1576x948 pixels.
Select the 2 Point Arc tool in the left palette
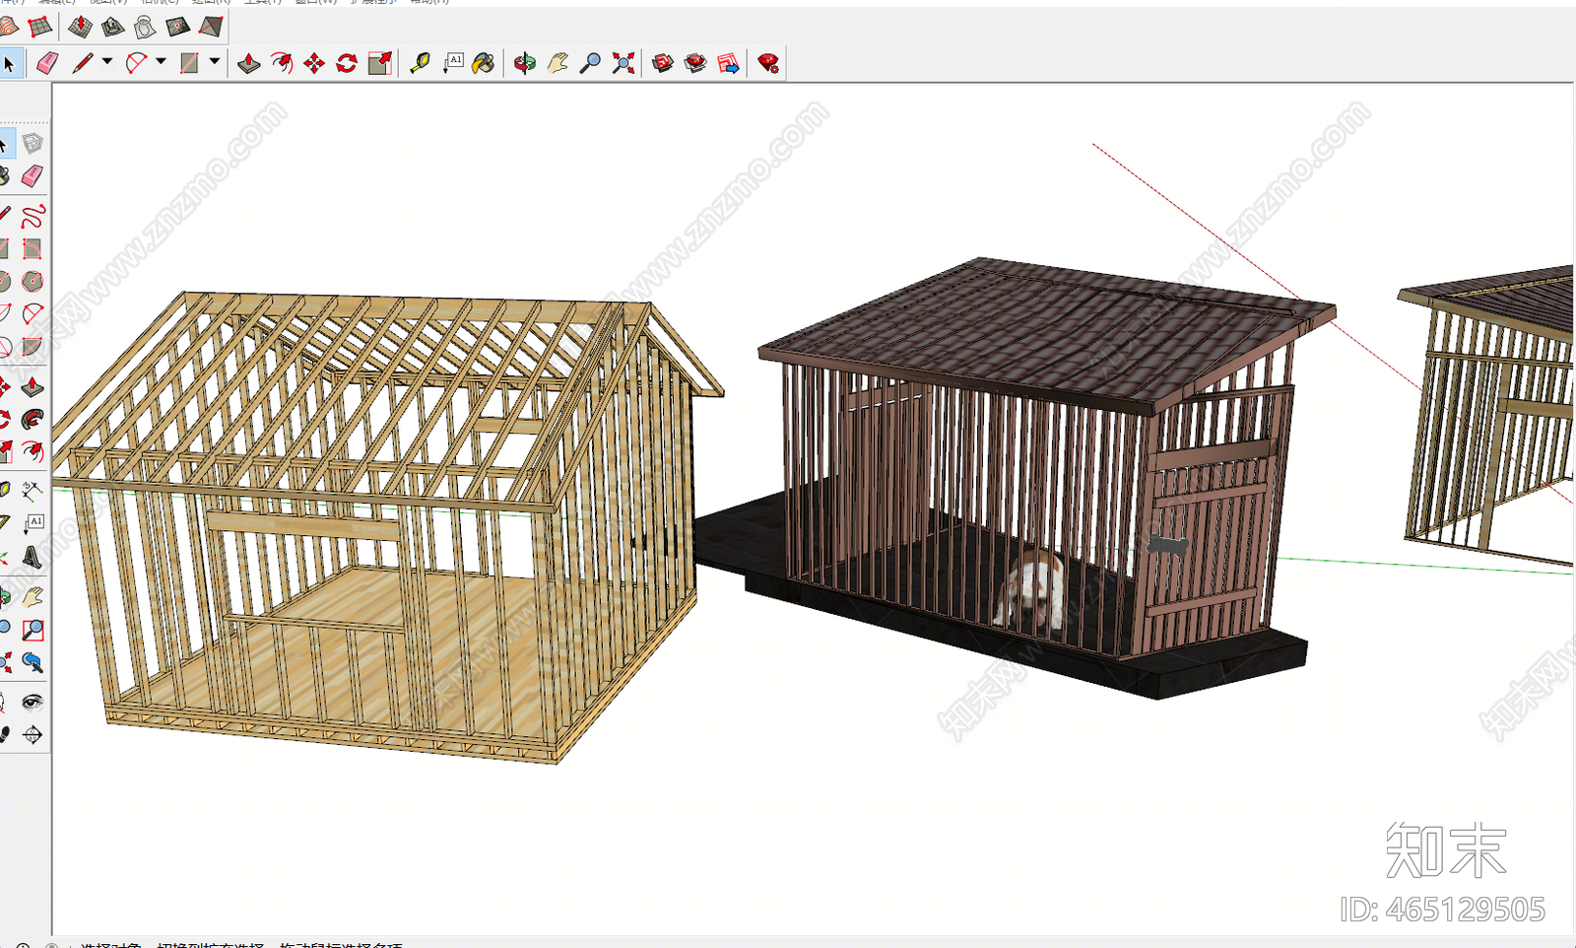click(x=33, y=314)
